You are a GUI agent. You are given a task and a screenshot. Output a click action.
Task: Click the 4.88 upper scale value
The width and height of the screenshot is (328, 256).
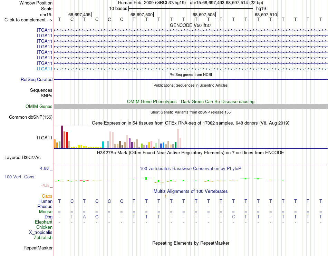pos(44,168)
